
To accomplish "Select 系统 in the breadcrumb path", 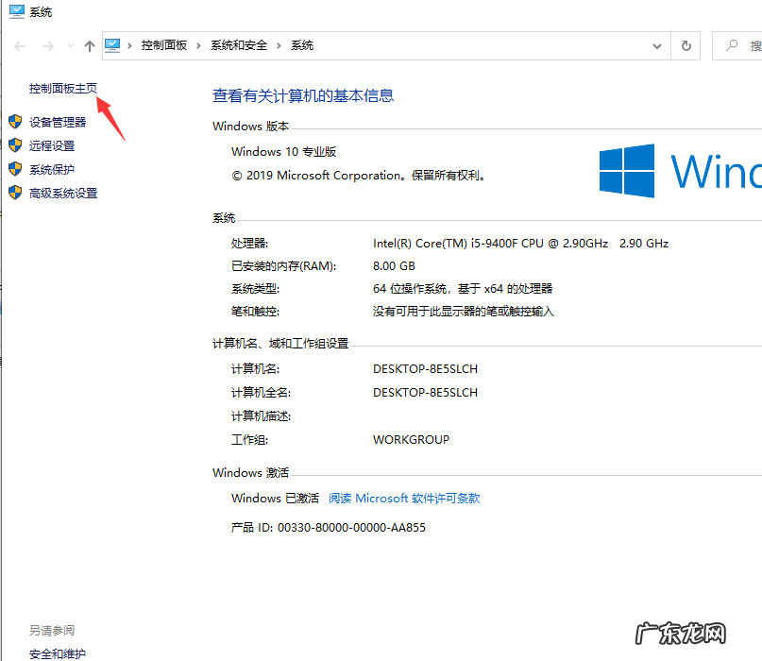I will pos(302,44).
